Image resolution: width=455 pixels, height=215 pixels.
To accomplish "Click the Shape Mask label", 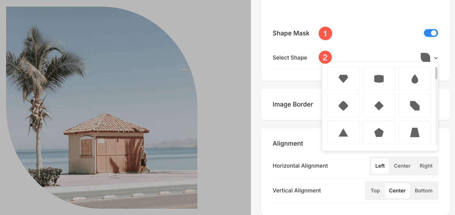I will click(291, 33).
